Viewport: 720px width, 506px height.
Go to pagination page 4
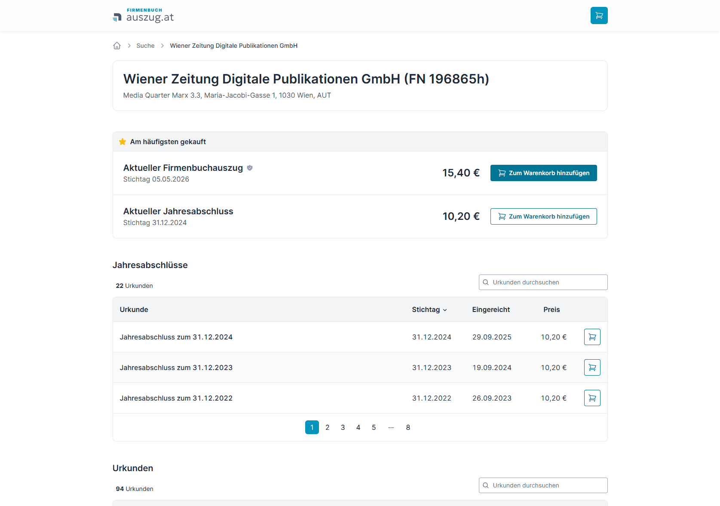point(358,427)
